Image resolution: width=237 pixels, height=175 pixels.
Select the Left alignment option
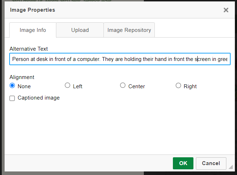(x=67, y=85)
